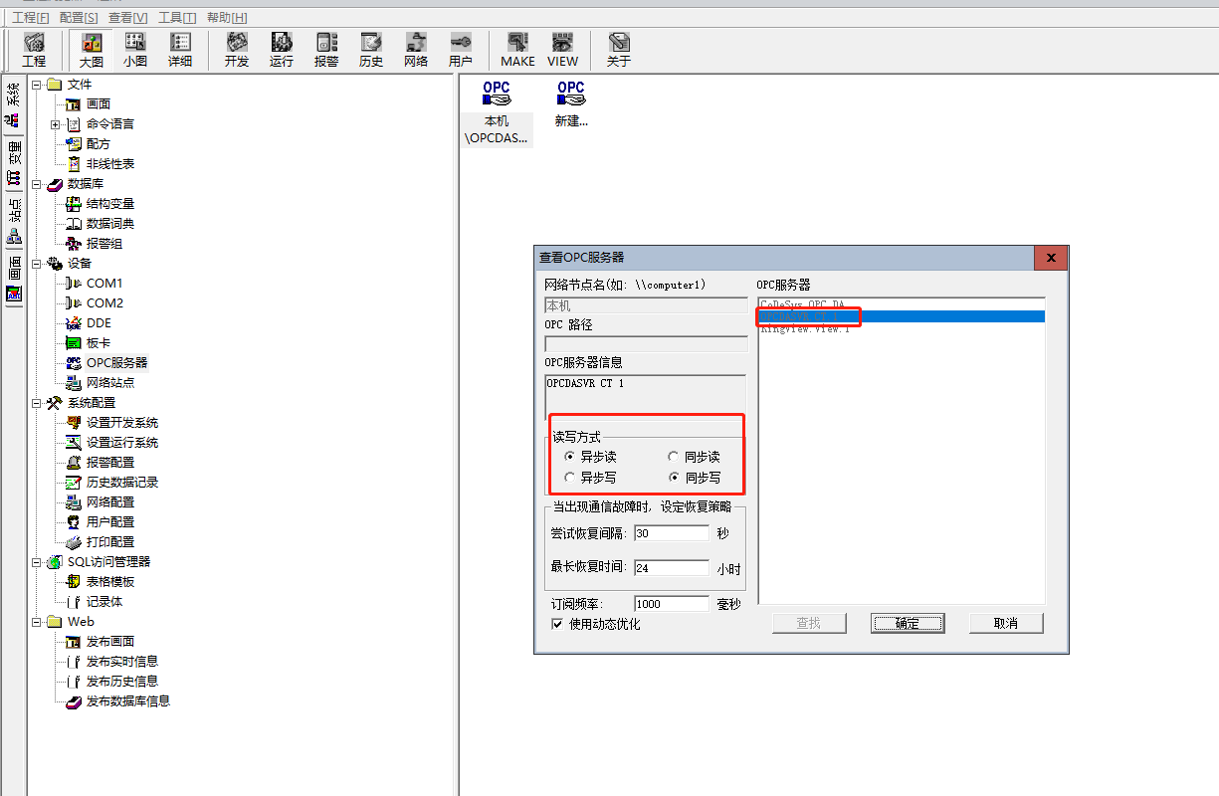
Task: Open the 配置[S] menu
Action: point(79,17)
